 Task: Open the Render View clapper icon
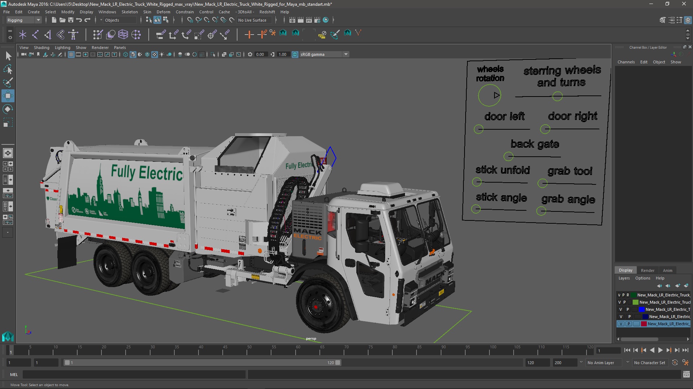[x=292, y=20]
